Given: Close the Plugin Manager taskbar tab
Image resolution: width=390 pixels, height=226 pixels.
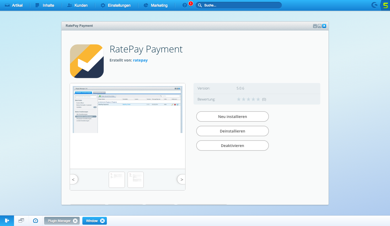Looking at the screenshot, I should click(75, 221).
